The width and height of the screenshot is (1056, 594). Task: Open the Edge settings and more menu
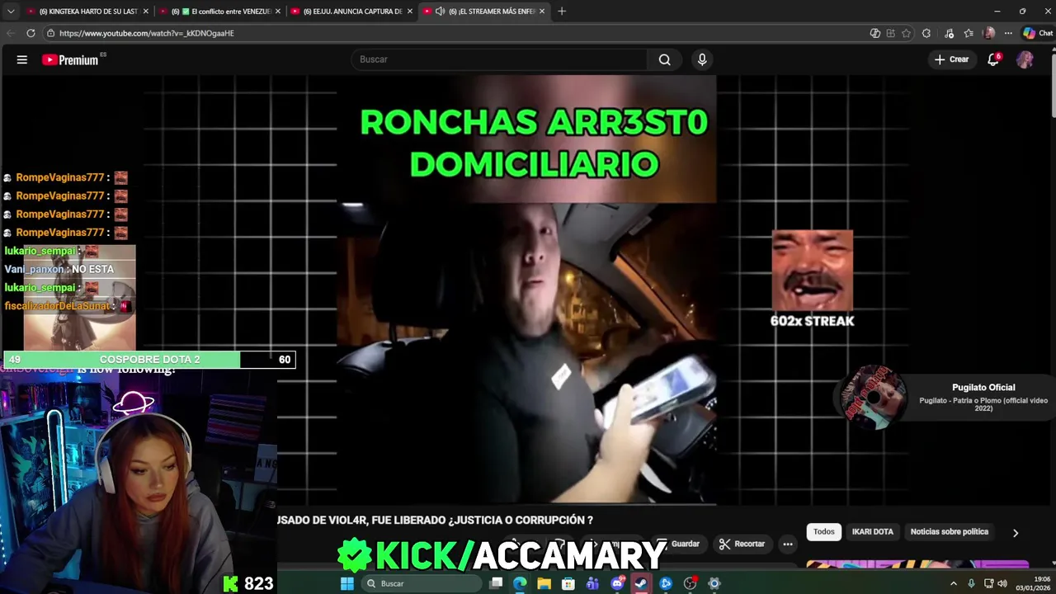pyautogui.click(x=1008, y=33)
